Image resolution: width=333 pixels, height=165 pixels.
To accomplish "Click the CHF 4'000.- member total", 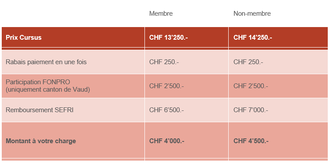I will tap(167, 141).
